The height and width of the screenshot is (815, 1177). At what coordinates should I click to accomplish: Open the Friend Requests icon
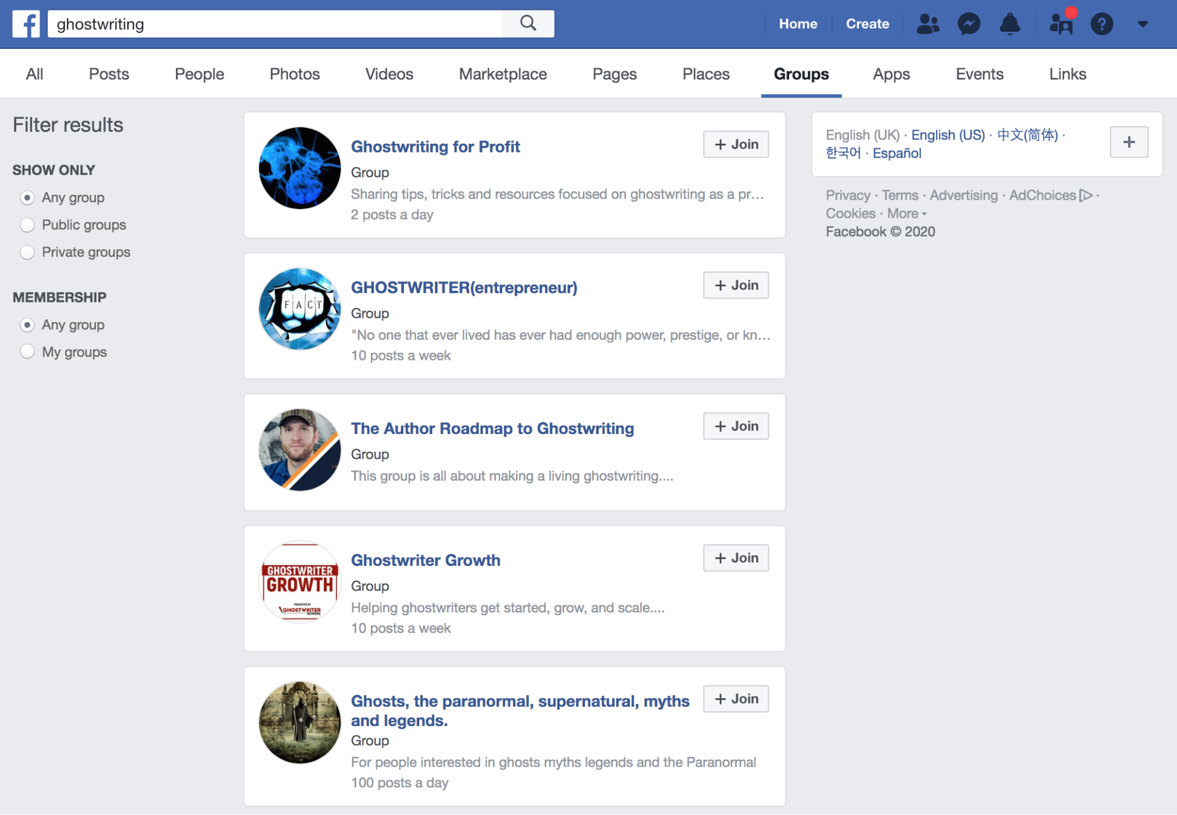(928, 24)
